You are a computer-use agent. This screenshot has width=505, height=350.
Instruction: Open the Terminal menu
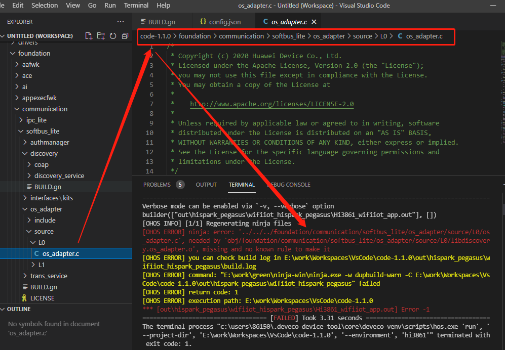[x=136, y=5]
